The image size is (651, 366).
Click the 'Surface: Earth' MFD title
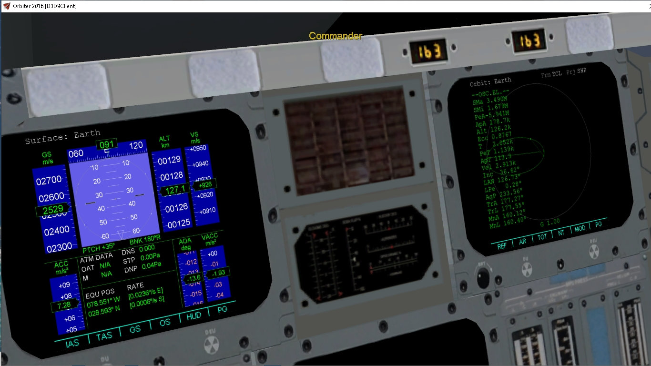(x=62, y=137)
